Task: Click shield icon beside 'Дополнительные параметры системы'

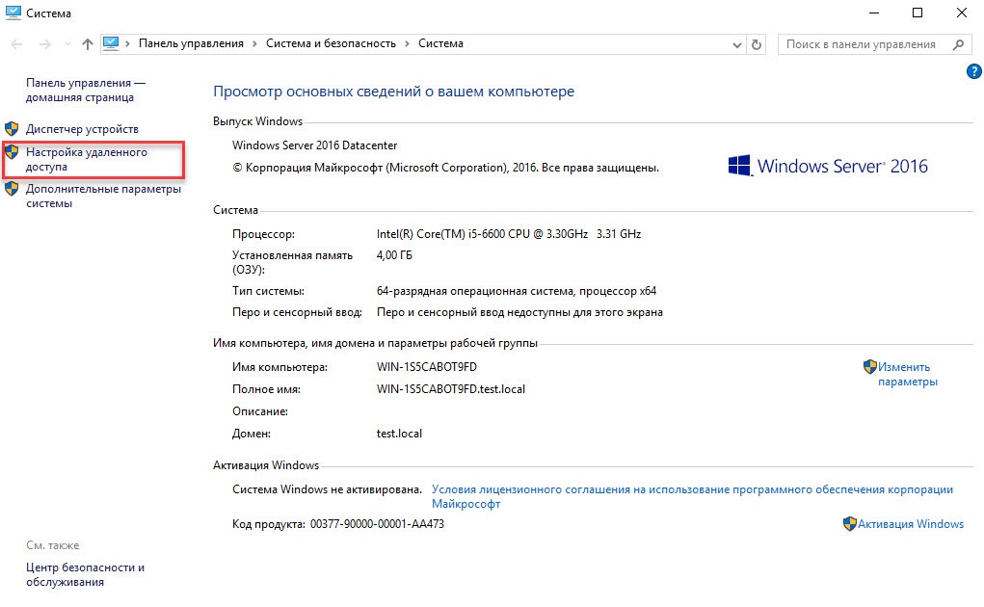Action: 12,189
